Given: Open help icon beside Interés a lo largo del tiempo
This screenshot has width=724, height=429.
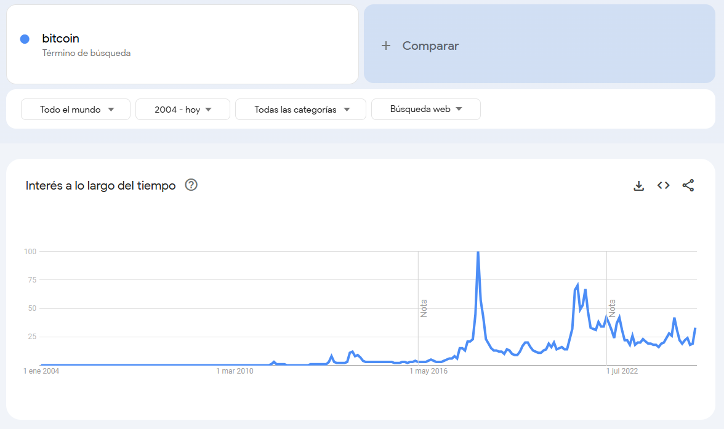Looking at the screenshot, I should pyautogui.click(x=191, y=185).
